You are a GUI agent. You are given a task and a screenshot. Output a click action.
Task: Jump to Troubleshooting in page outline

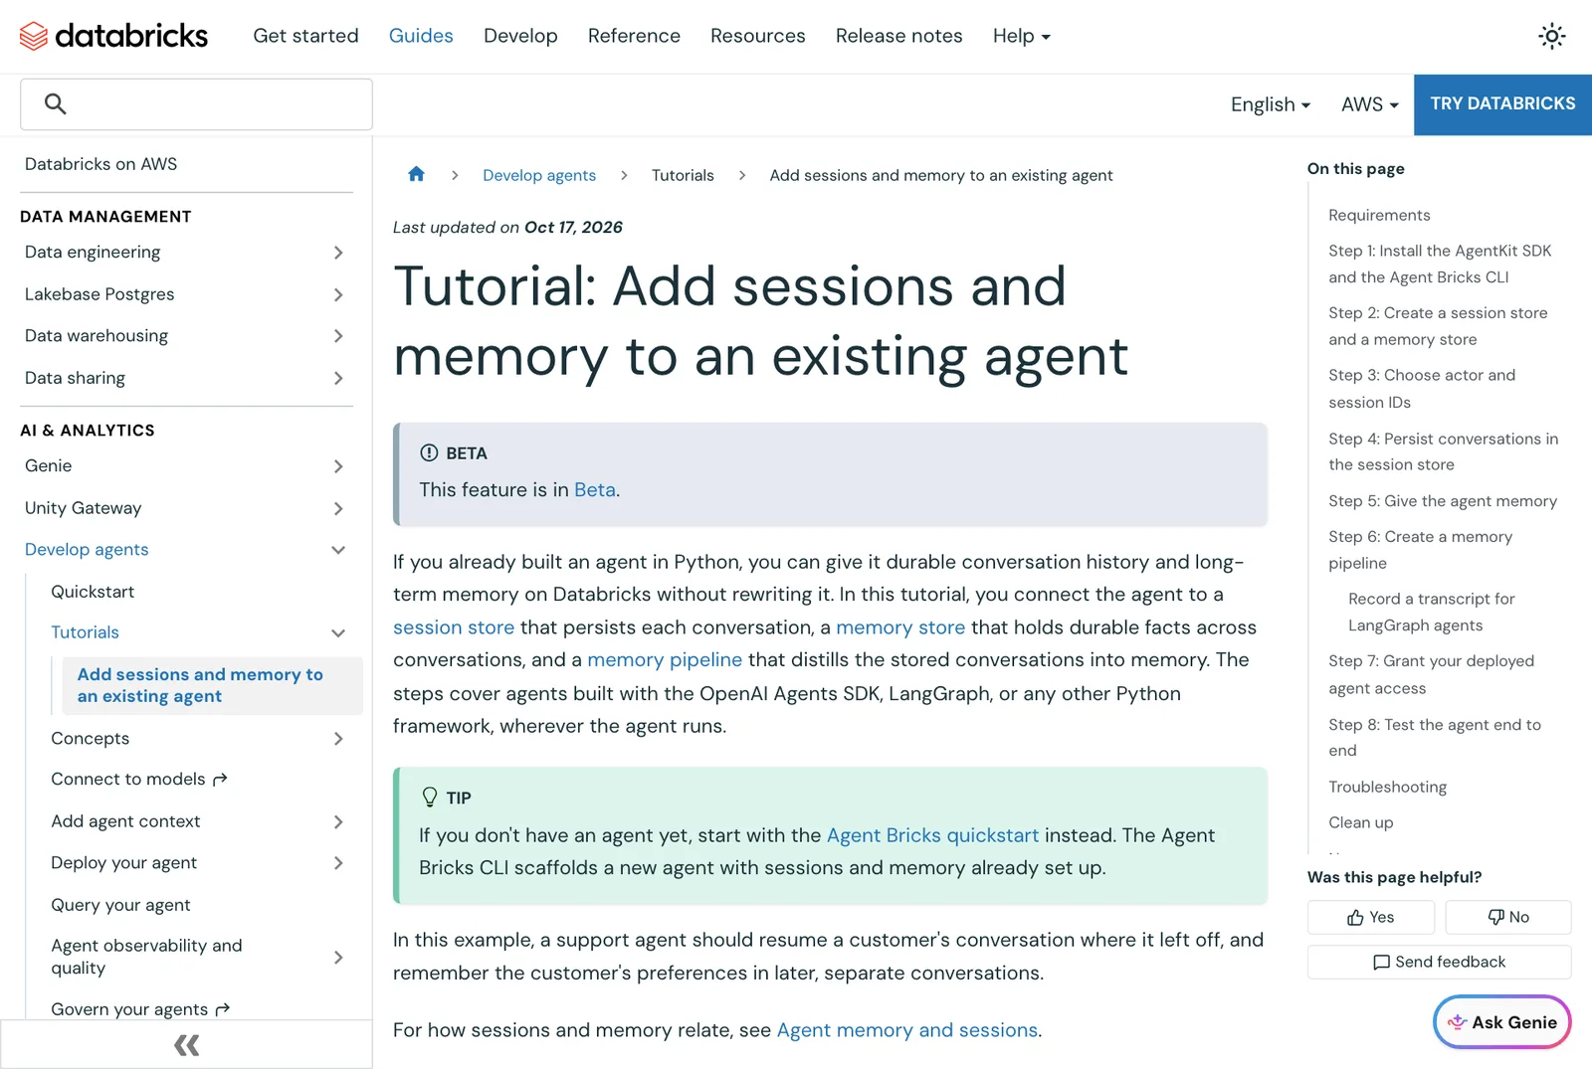[x=1387, y=787]
